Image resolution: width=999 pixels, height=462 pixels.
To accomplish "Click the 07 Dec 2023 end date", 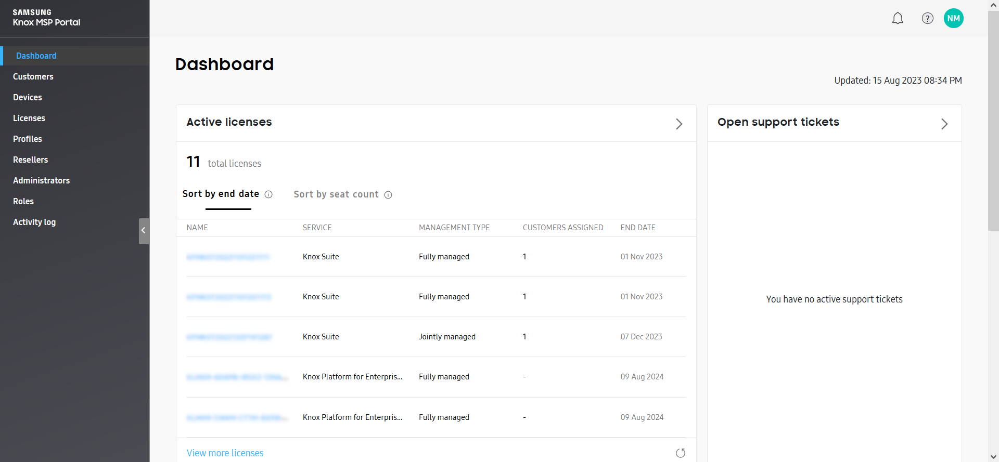I will tap(641, 337).
